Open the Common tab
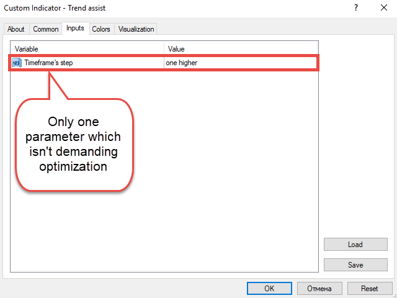Viewport: 397px width, 298px height. (46, 29)
